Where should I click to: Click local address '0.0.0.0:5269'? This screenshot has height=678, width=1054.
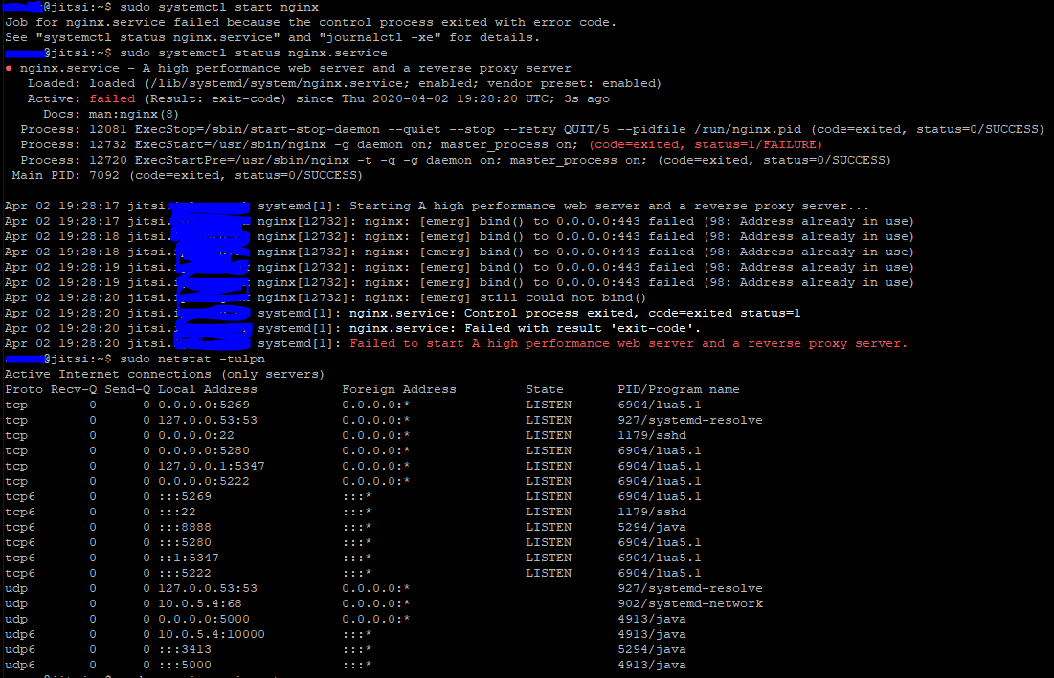pos(204,405)
